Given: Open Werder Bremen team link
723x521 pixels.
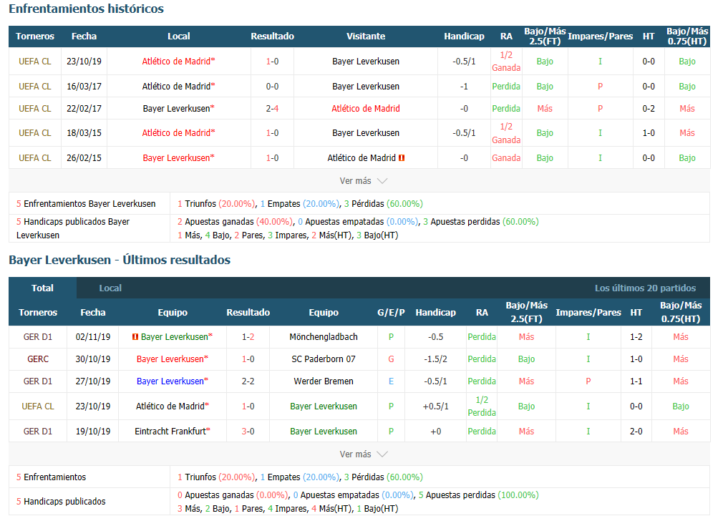Looking at the screenshot, I should click(x=324, y=381).
